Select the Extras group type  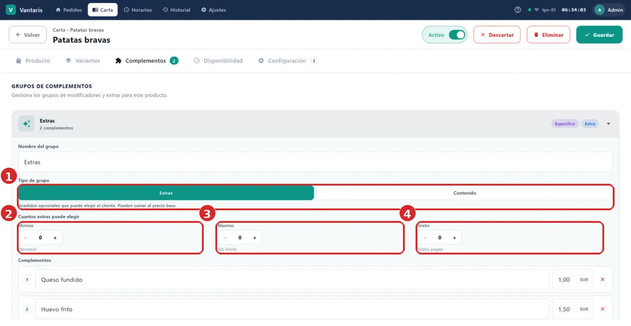click(166, 193)
